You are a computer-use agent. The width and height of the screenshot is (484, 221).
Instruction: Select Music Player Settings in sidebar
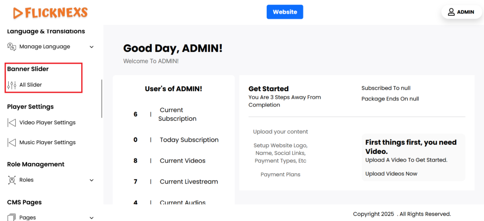pyautogui.click(x=47, y=142)
